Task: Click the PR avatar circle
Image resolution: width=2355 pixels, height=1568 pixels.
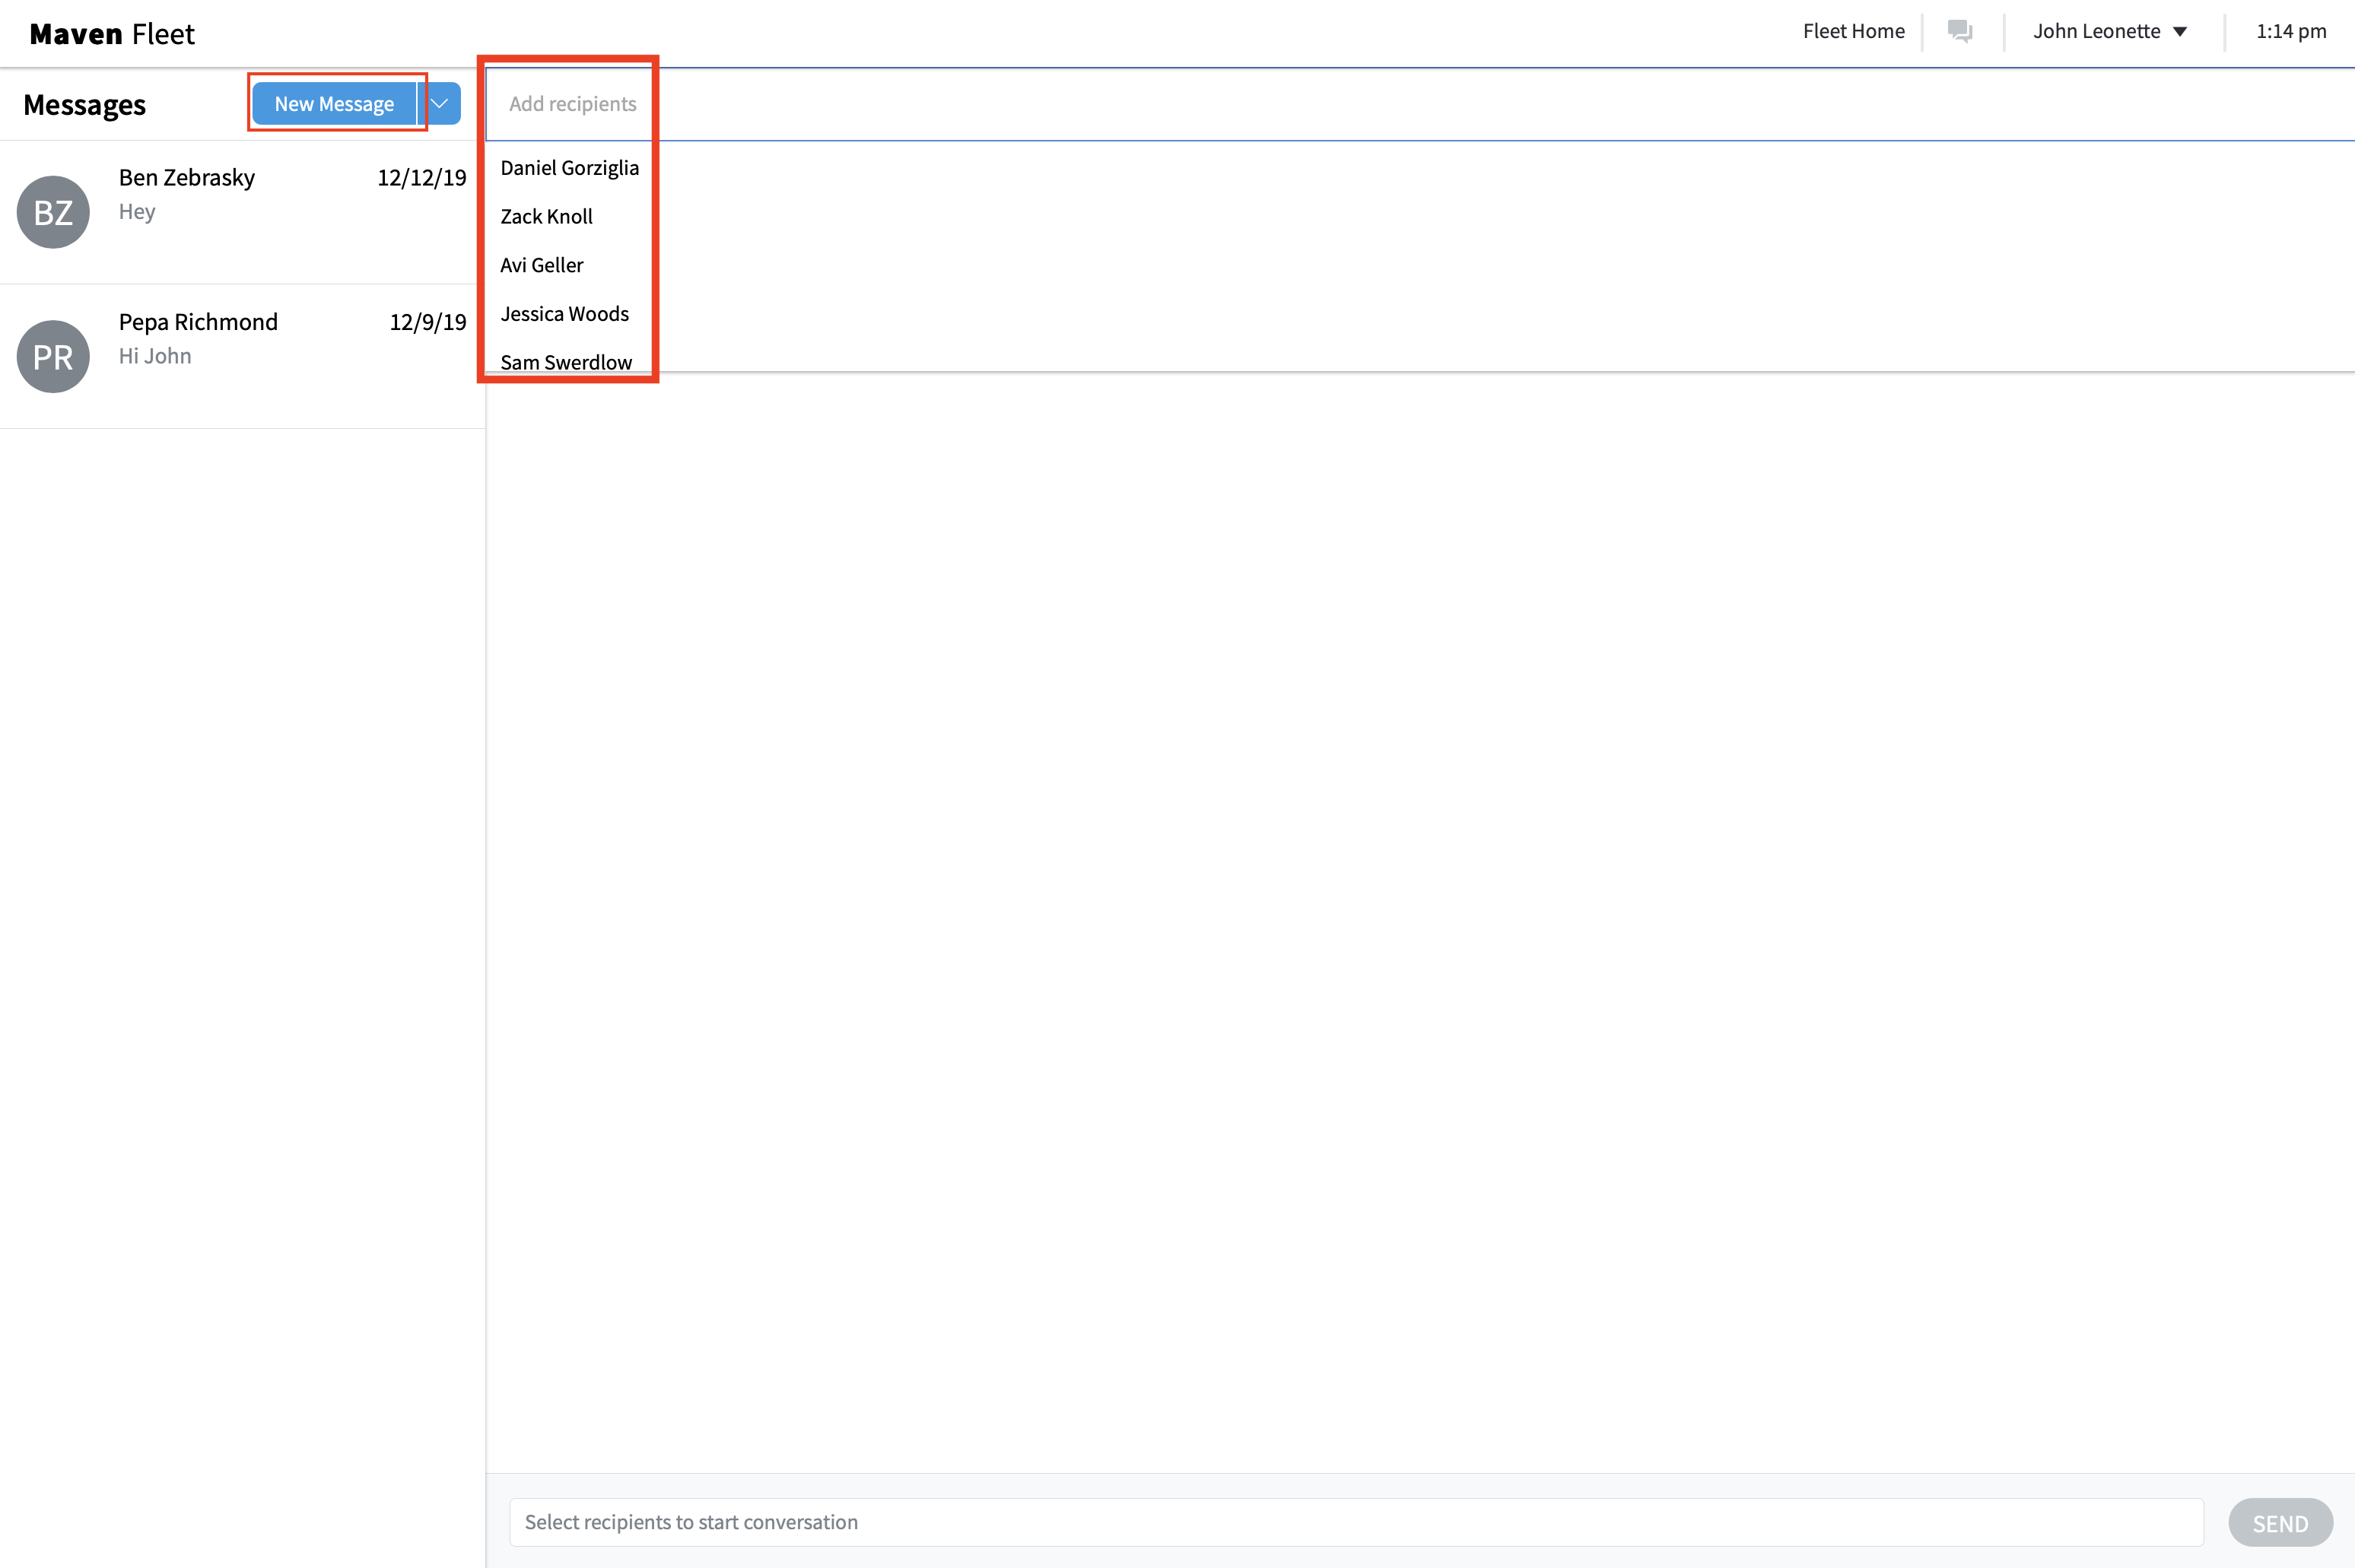Action: pos(54,357)
